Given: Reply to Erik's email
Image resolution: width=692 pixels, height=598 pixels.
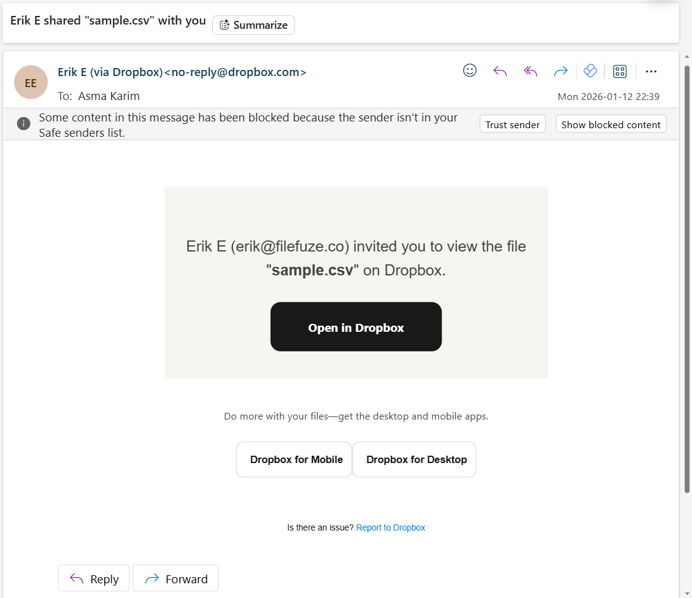Looking at the screenshot, I should 93,578.
